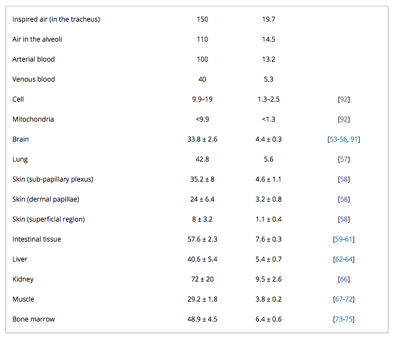This screenshot has width=395, height=341.
Task: Open citation 57 for Lung
Action: click(x=343, y=159)
